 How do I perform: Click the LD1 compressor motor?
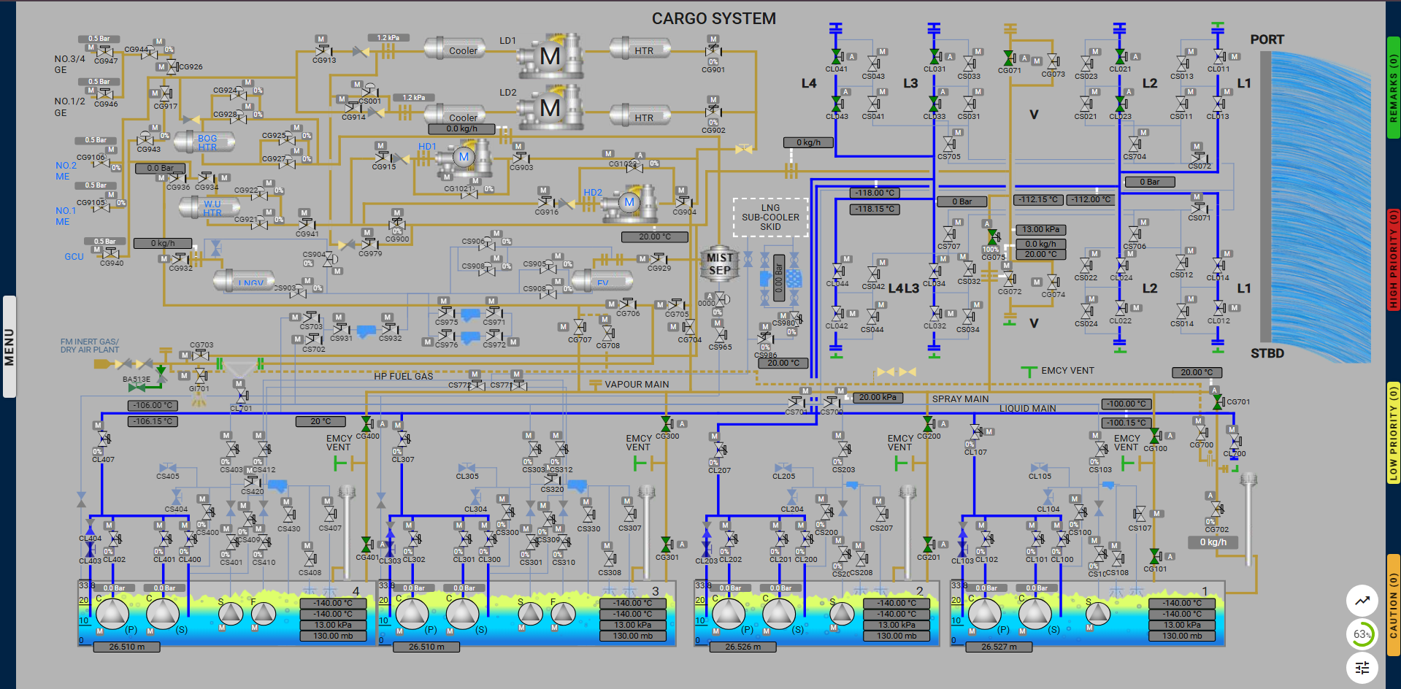coord(550,56)
